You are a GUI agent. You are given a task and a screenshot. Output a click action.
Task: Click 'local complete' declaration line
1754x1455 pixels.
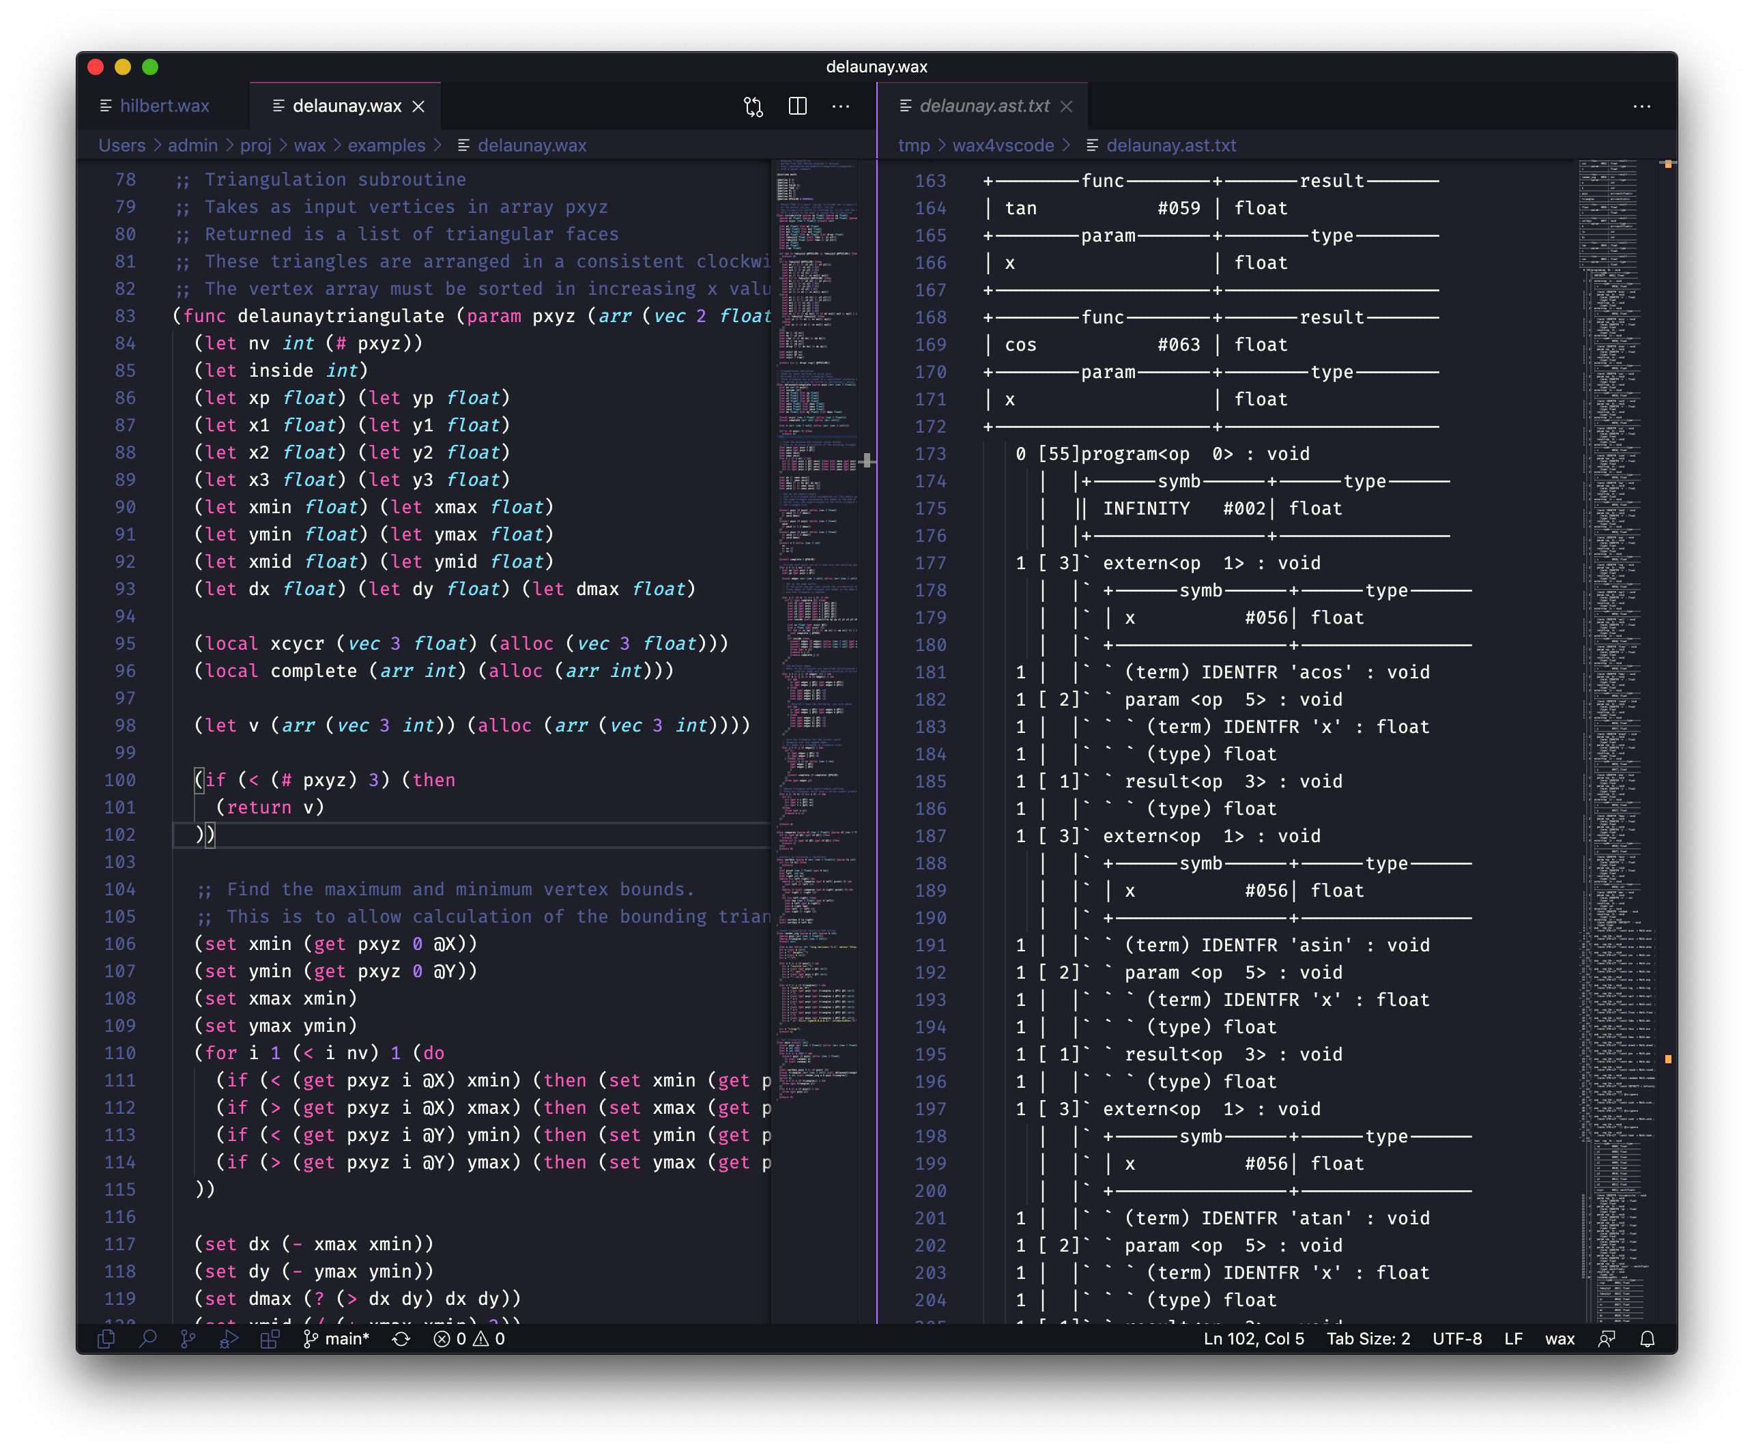[433, 671]
